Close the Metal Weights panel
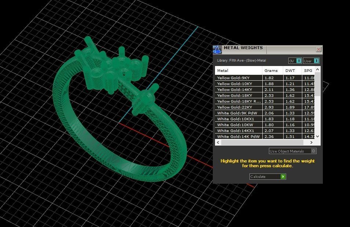350x227 pixels. click(x=318, y=50)
